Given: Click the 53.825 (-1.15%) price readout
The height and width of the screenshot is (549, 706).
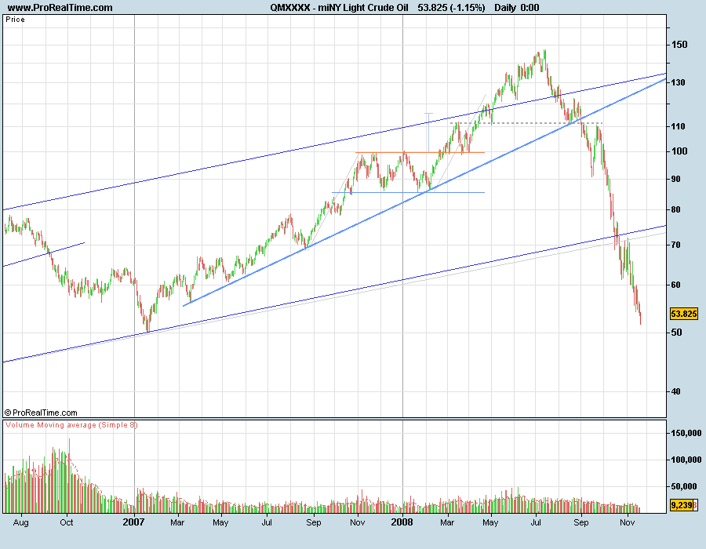Looking at the screenshot, I should 451,8.
